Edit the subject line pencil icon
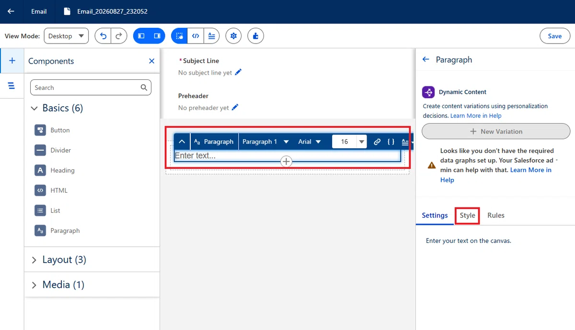The image size is (575, 330). click(x=239, y=72)
